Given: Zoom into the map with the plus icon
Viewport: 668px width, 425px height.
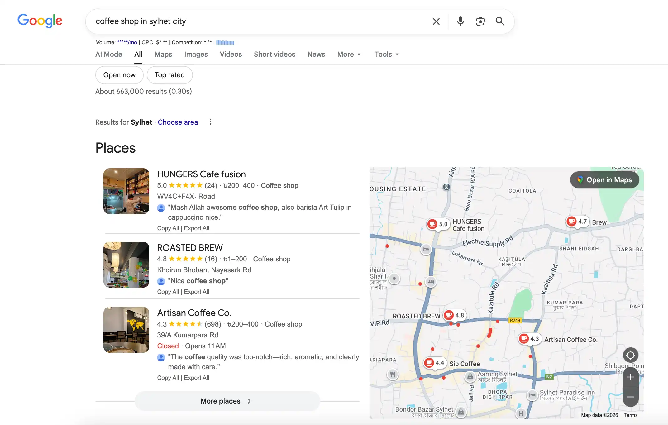Looking at the screenshot, I should [630, 377].
